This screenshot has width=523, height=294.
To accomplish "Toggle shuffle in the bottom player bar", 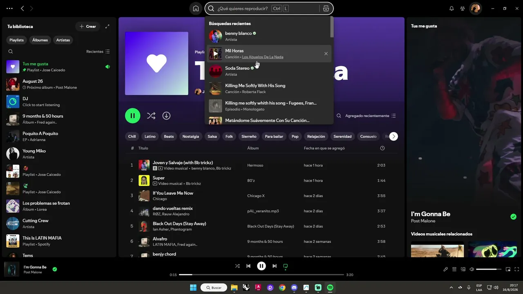I will (x=237, y=266).
